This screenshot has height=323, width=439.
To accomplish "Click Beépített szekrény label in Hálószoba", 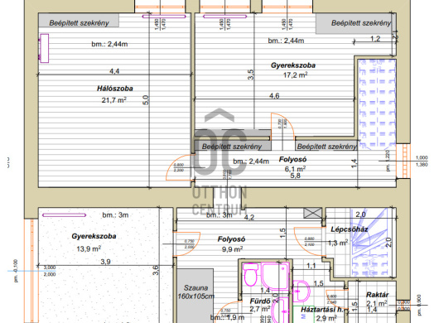I will coord(79,23).
